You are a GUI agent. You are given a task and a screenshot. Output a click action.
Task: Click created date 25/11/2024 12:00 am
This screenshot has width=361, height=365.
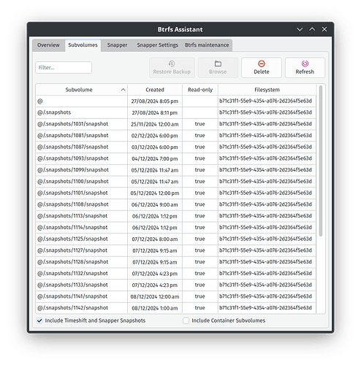[155, 124]
